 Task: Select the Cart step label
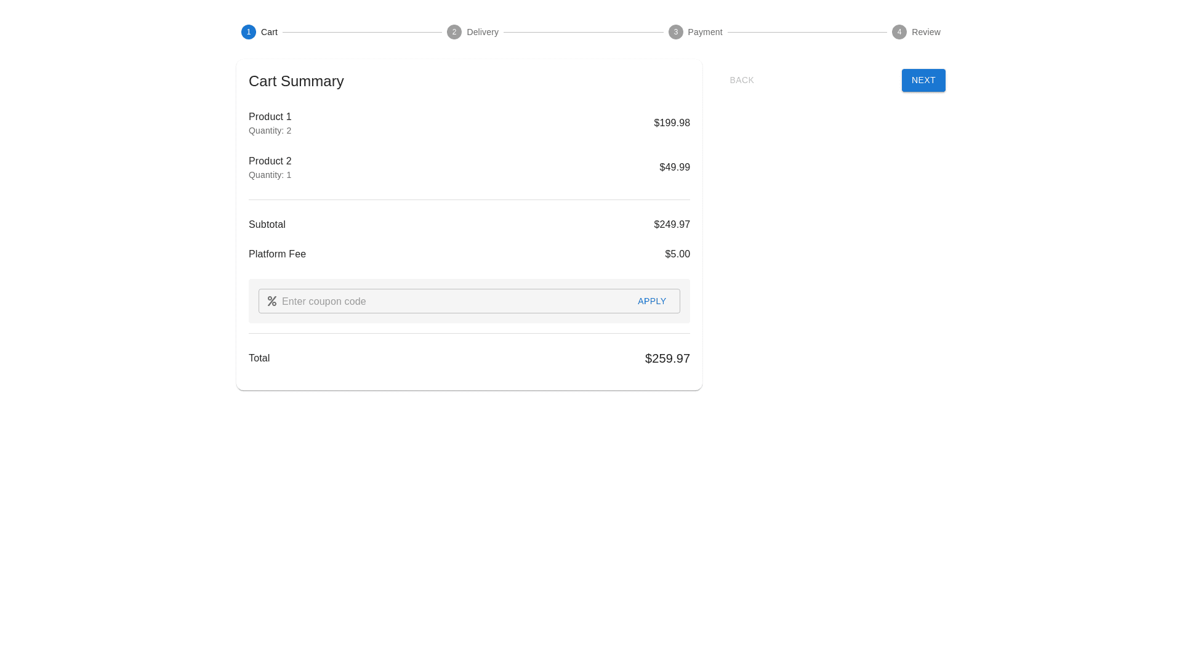268,31
